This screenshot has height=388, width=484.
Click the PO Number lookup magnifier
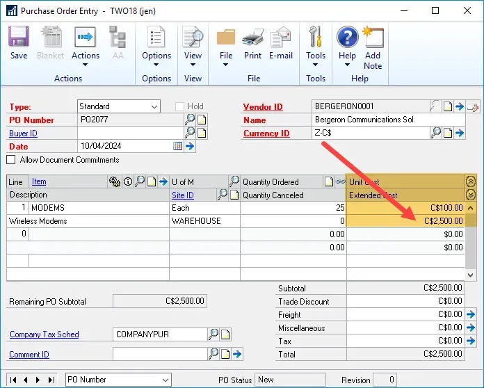[190, 120]
